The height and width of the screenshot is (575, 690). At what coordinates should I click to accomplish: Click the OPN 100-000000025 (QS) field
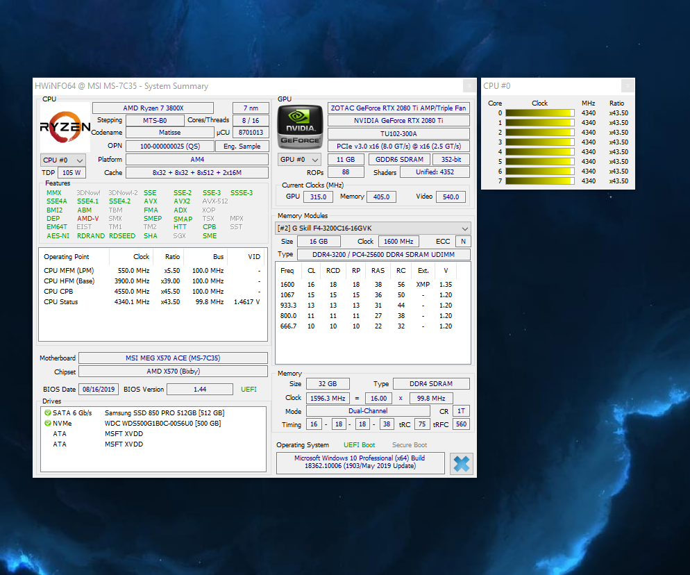pyautogui.click(x=170, y=146)
